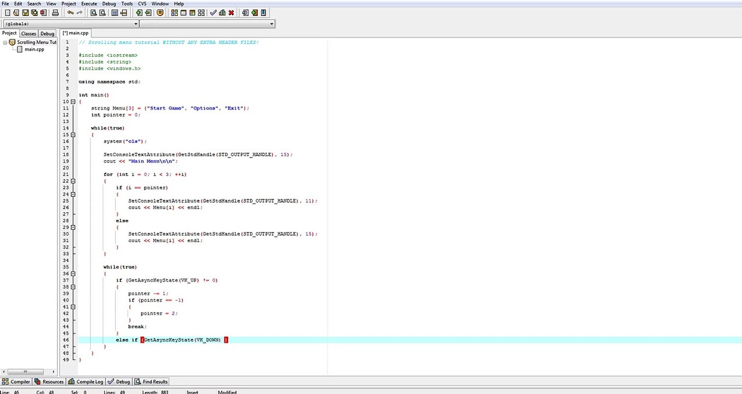Click the Profile analysis bar chart icon
Screen dimensions: 742x394
tap(222, 13)
